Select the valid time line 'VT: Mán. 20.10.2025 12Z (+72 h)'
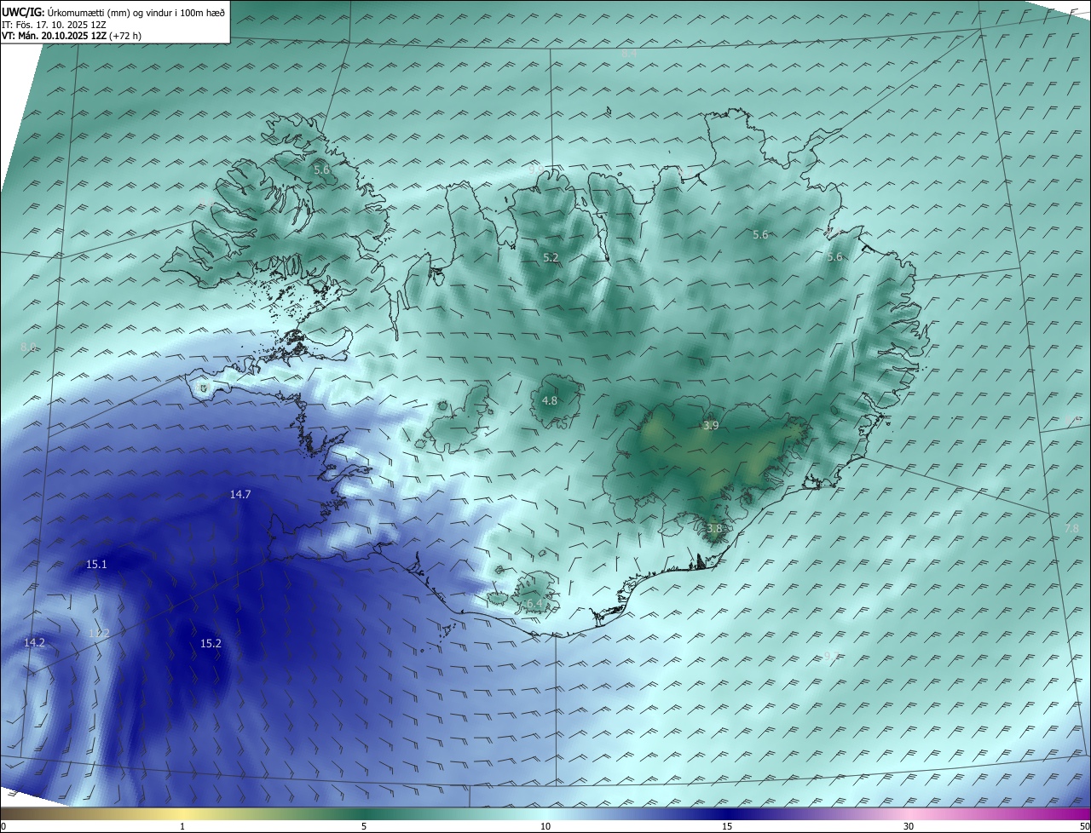The height and width of the screenshot is (833, 1091). tap(71, 35)
